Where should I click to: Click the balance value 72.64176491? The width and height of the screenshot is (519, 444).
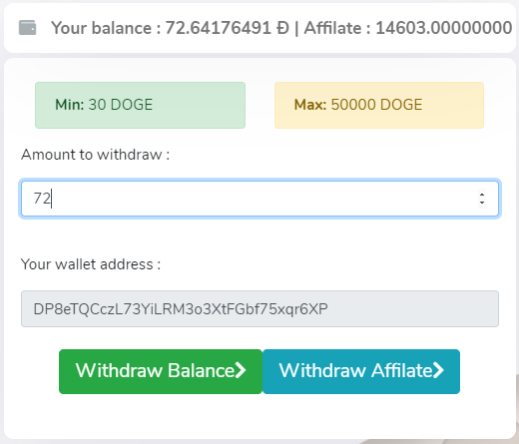219,28
